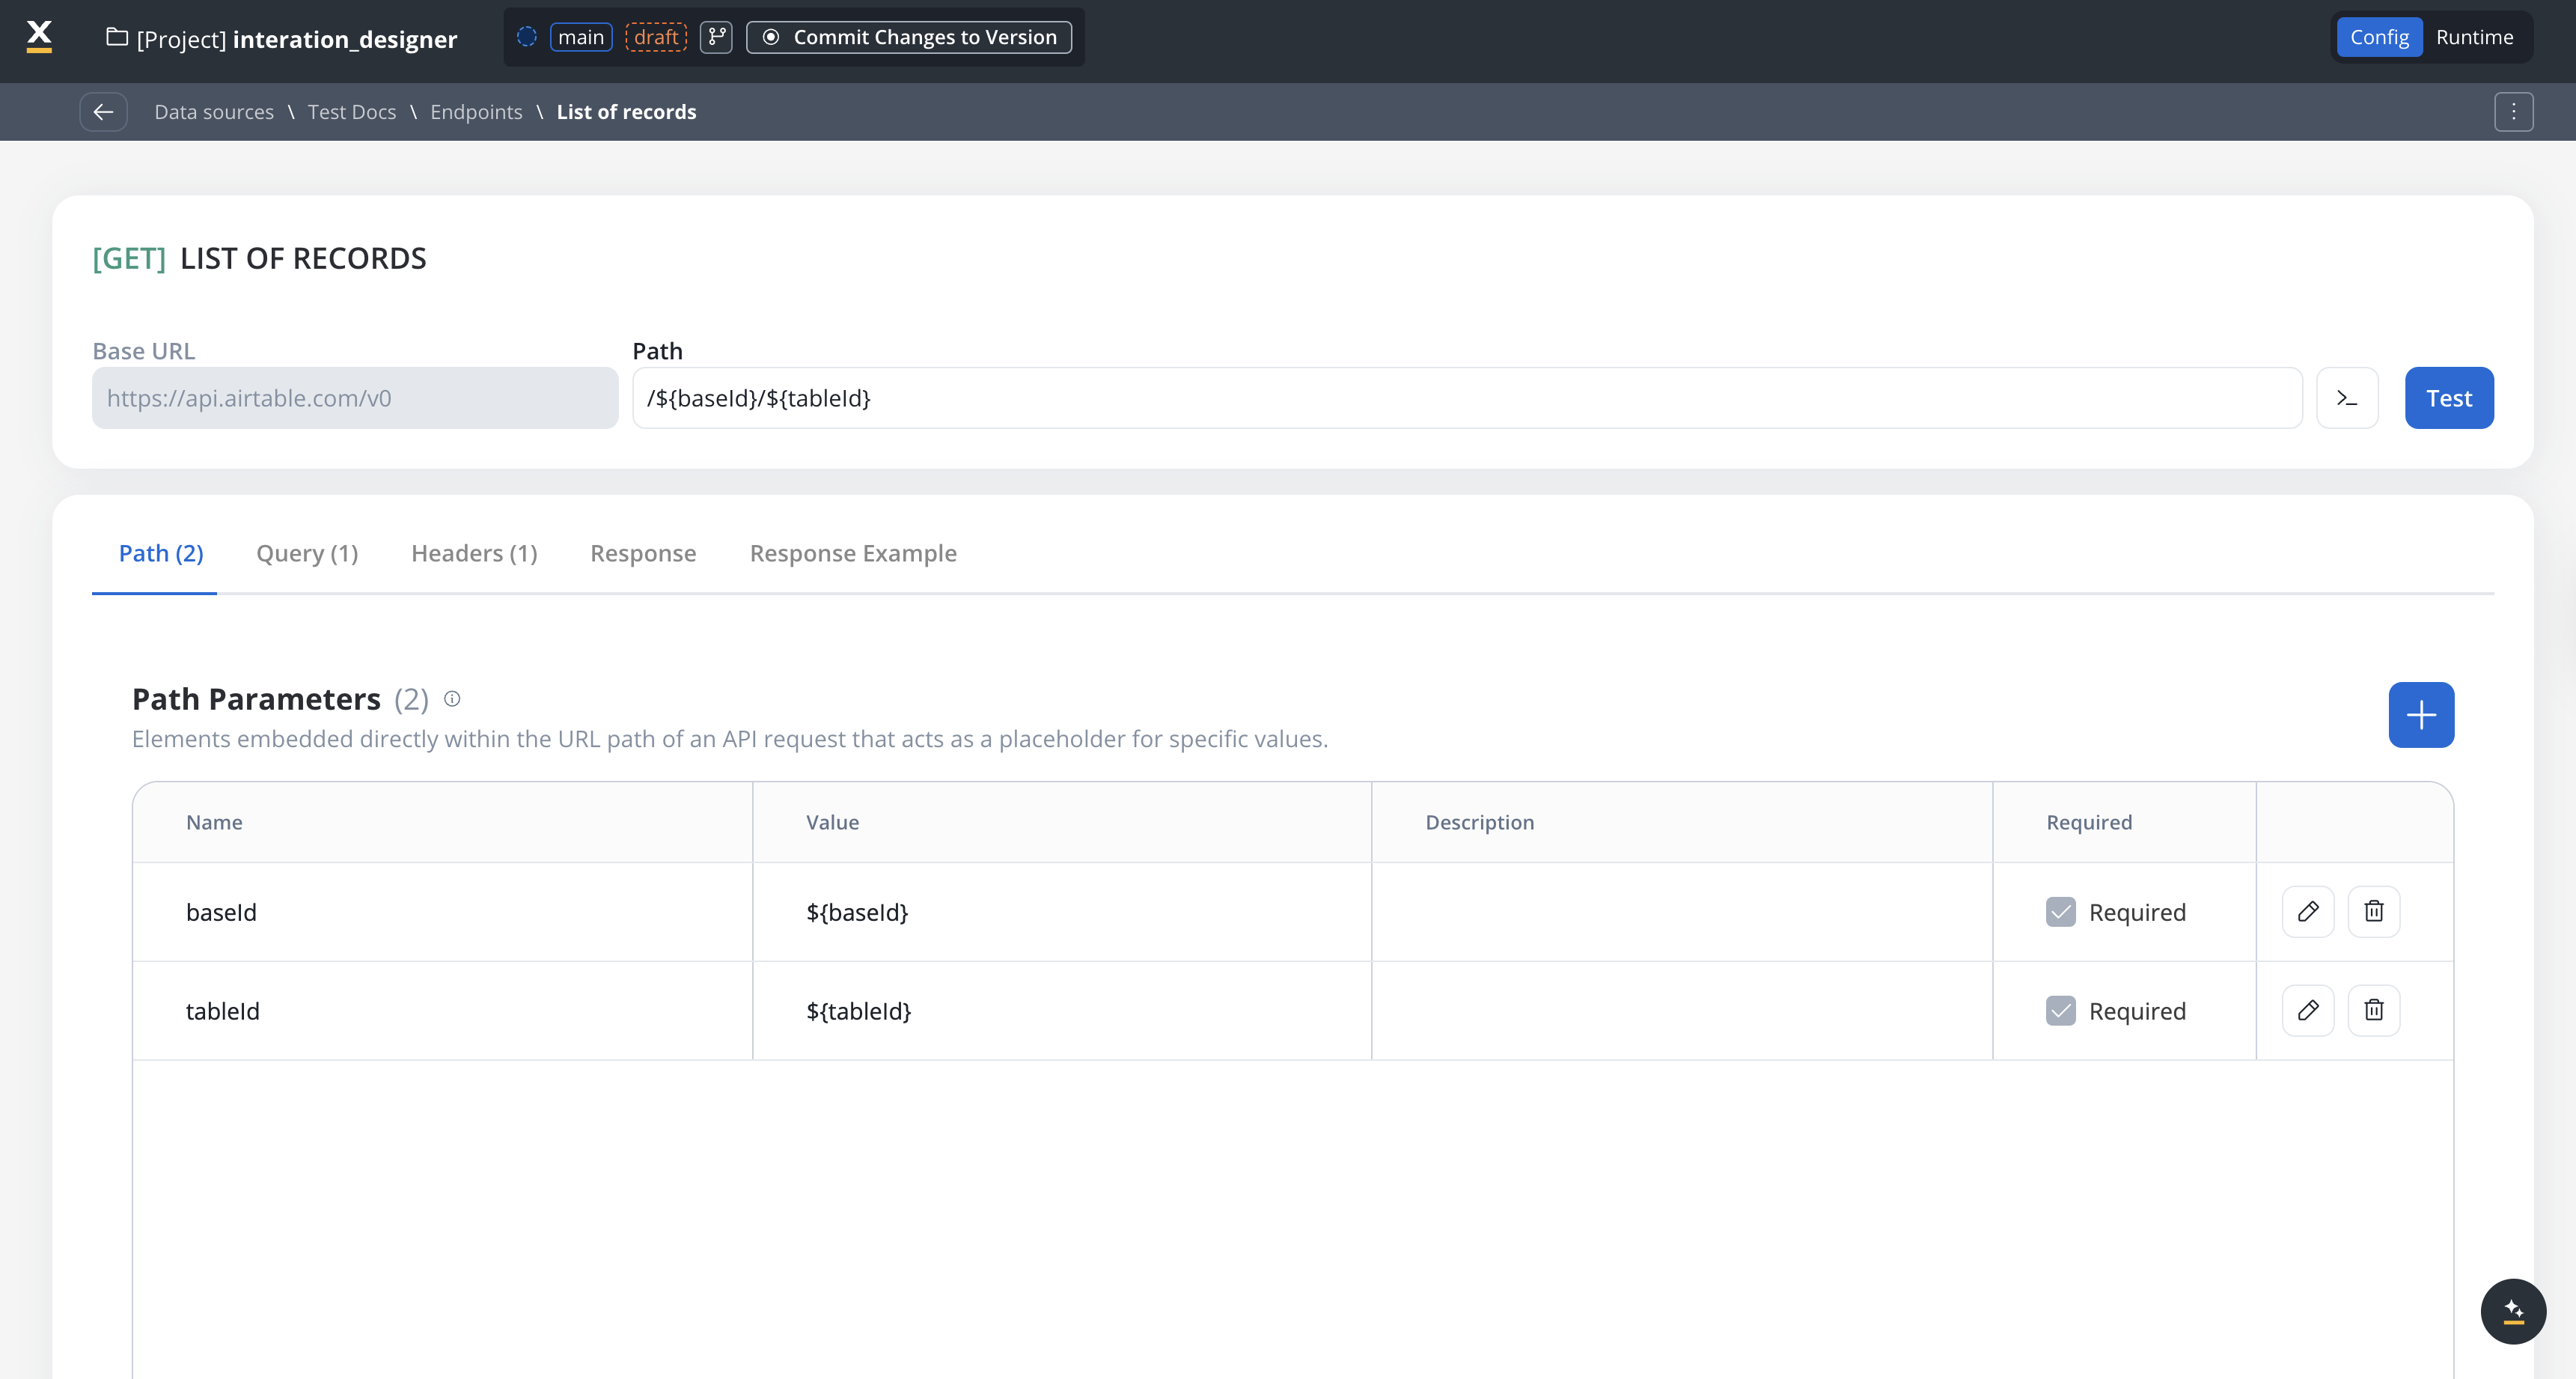Viewport: 2576px width, 1379px height.
Task: Click the back arrow button
Action: 103,112
